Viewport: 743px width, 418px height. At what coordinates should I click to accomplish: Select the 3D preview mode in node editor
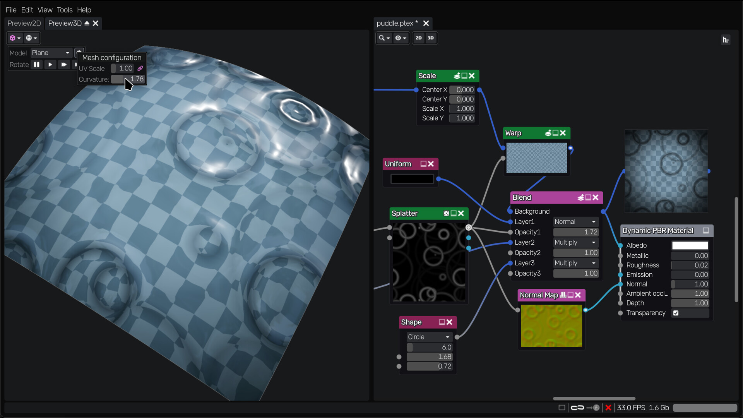431,38
